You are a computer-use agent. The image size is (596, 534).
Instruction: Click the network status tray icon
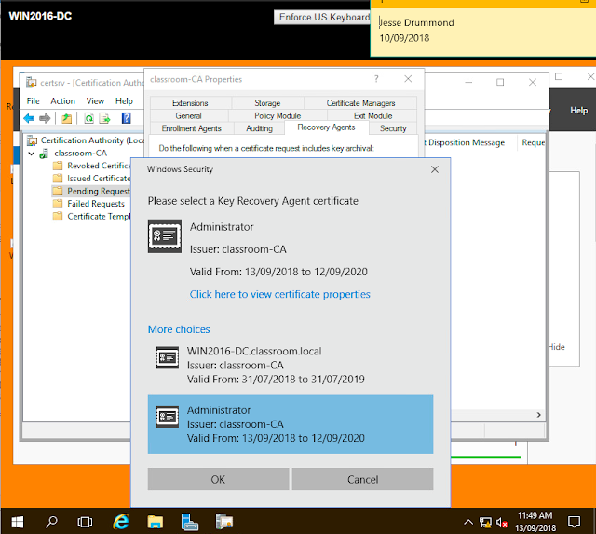point(485,523)
